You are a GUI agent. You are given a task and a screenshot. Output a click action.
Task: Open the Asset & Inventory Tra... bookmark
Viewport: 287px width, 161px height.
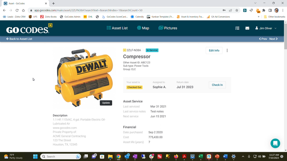click(x=190, y=17)
